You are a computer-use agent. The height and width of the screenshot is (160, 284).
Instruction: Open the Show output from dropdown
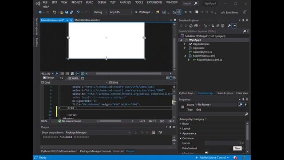(x=98, y=132)
